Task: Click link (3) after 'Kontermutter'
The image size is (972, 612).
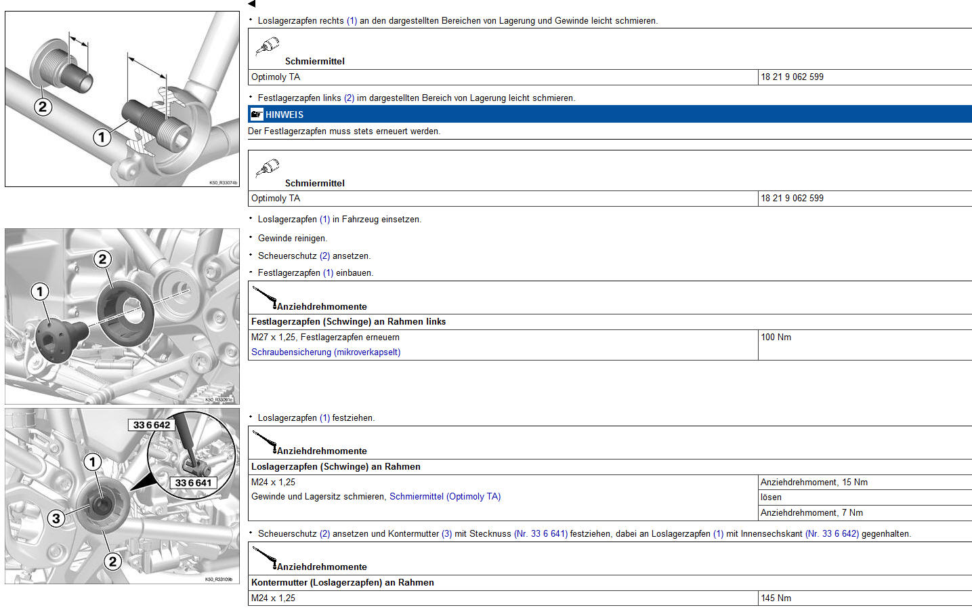Action: pos(446,534)
